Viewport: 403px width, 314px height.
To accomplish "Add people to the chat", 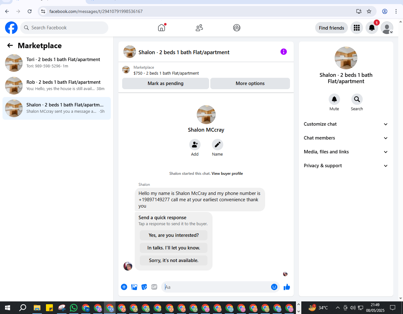I will [195, 145].
